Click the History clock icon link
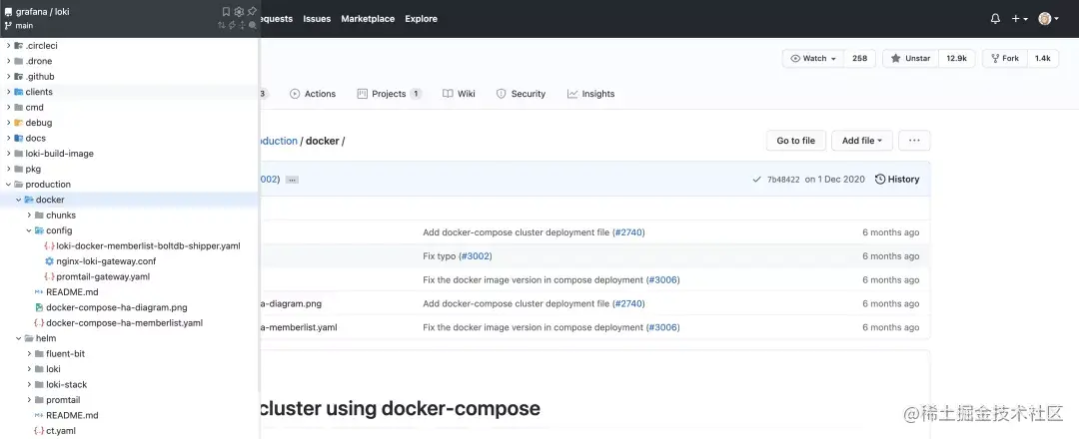 pyautogui.click(x=896, y=180)
